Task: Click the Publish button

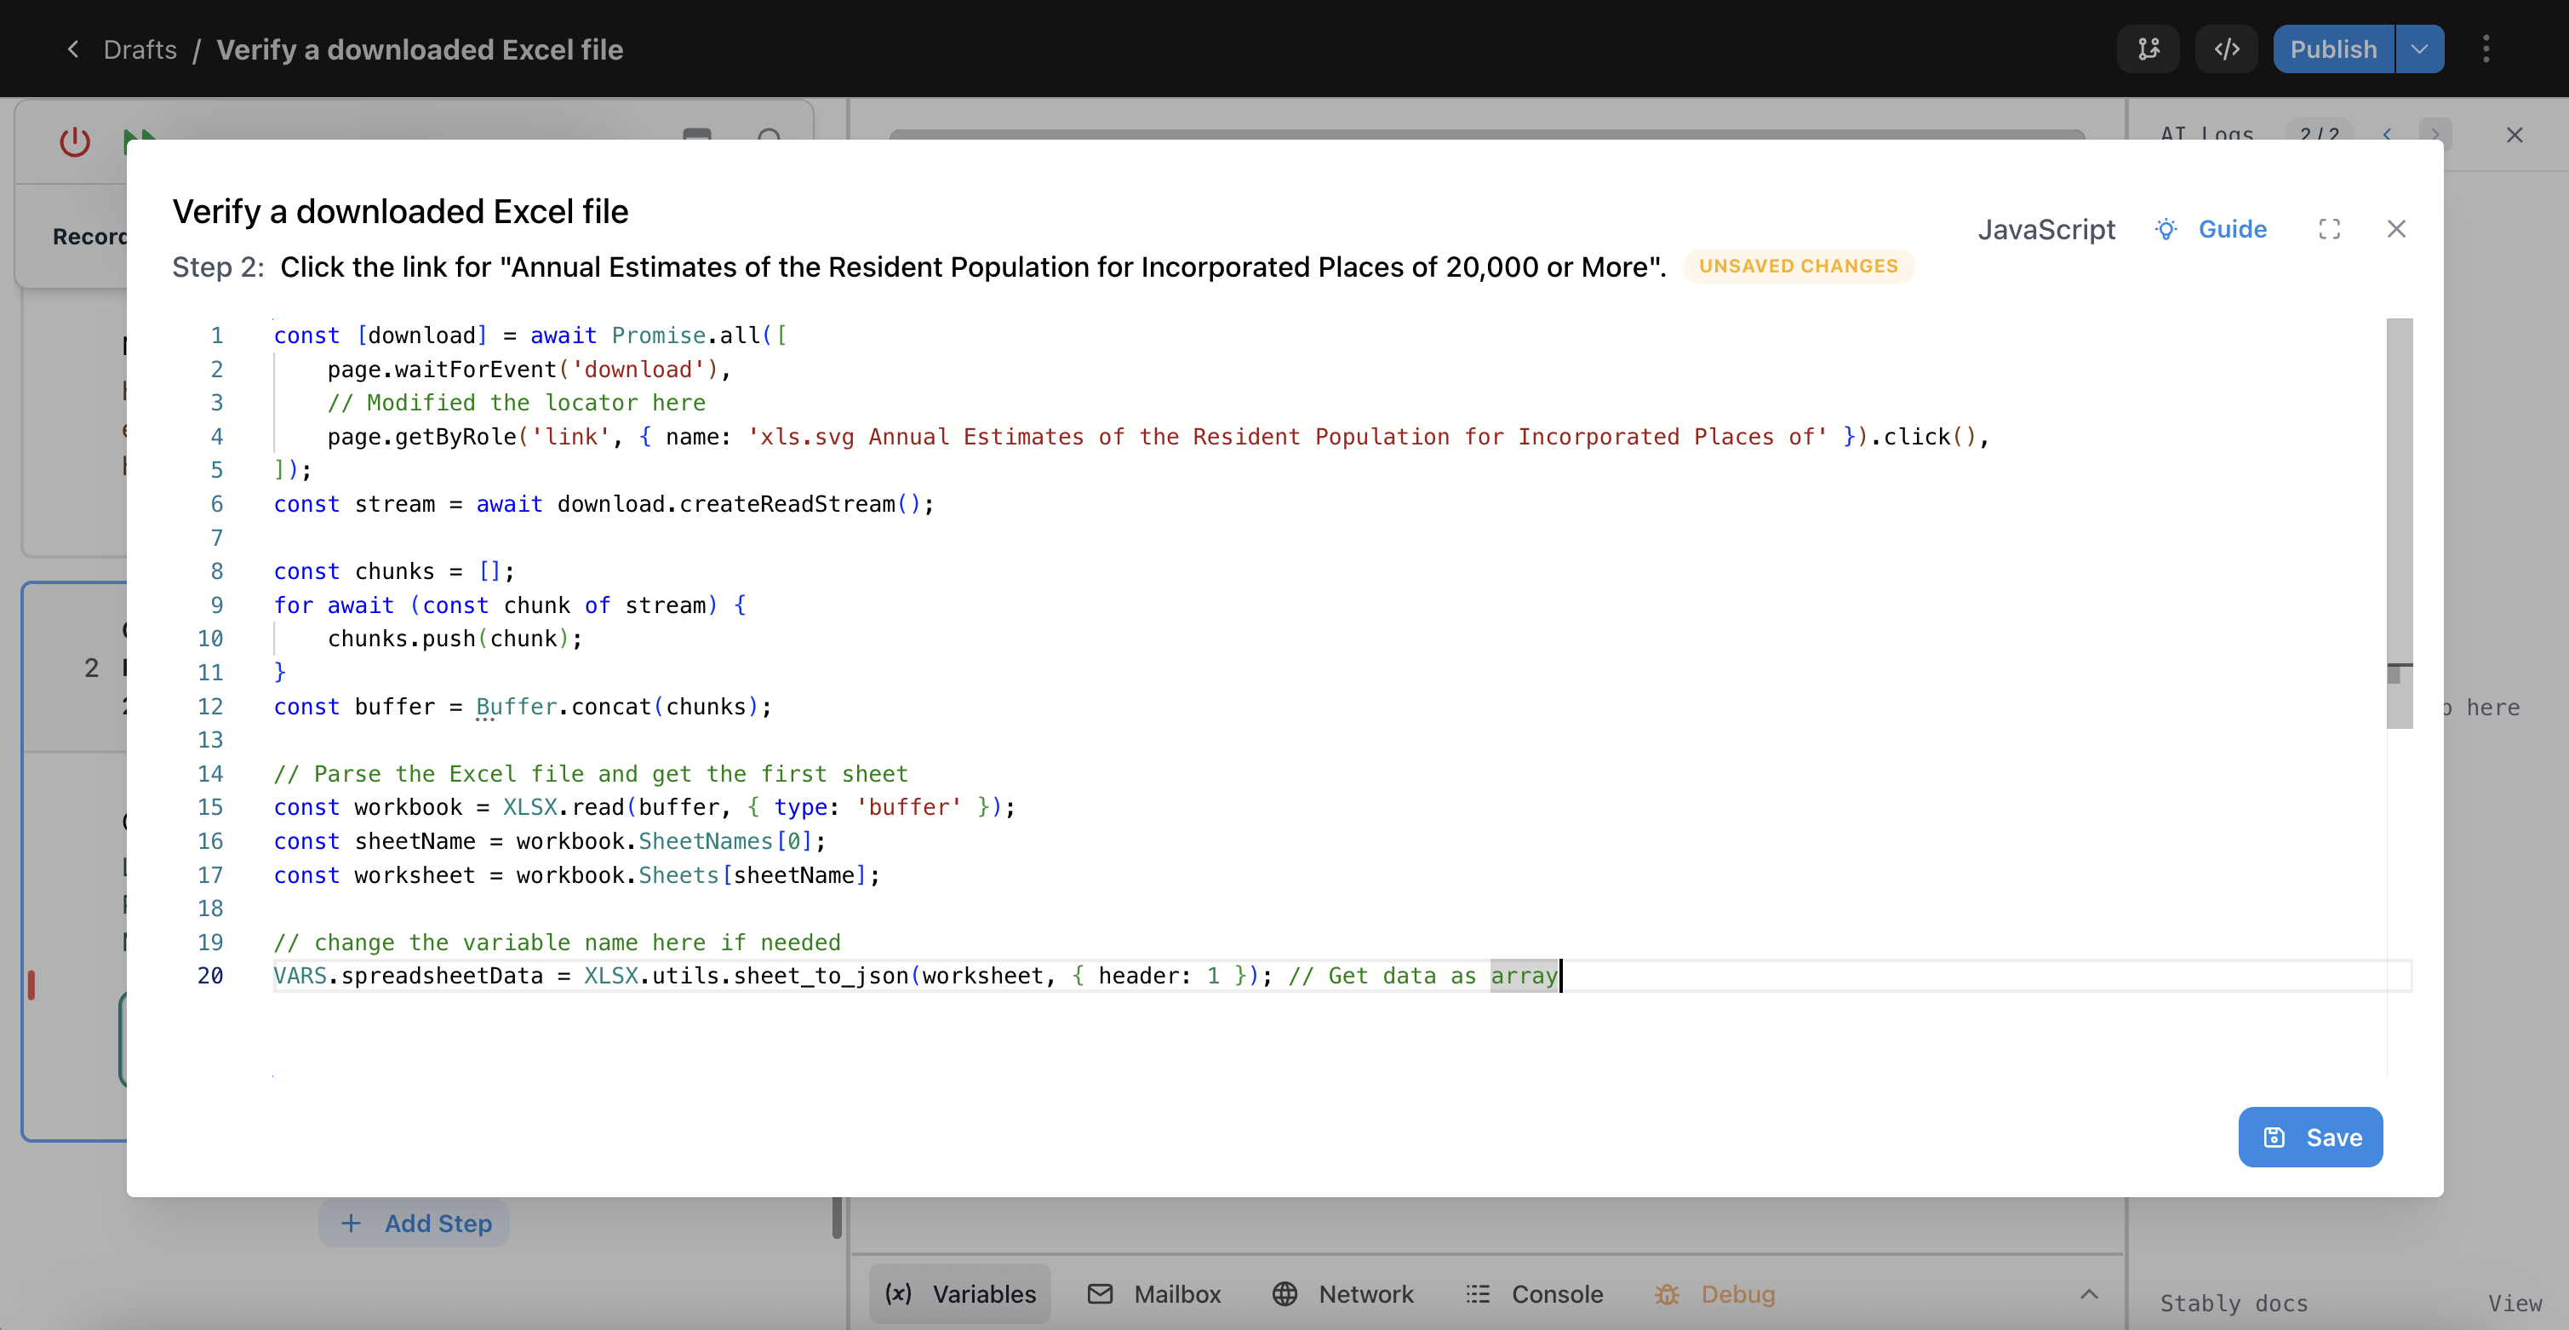Action: [x=2334, y=49]
